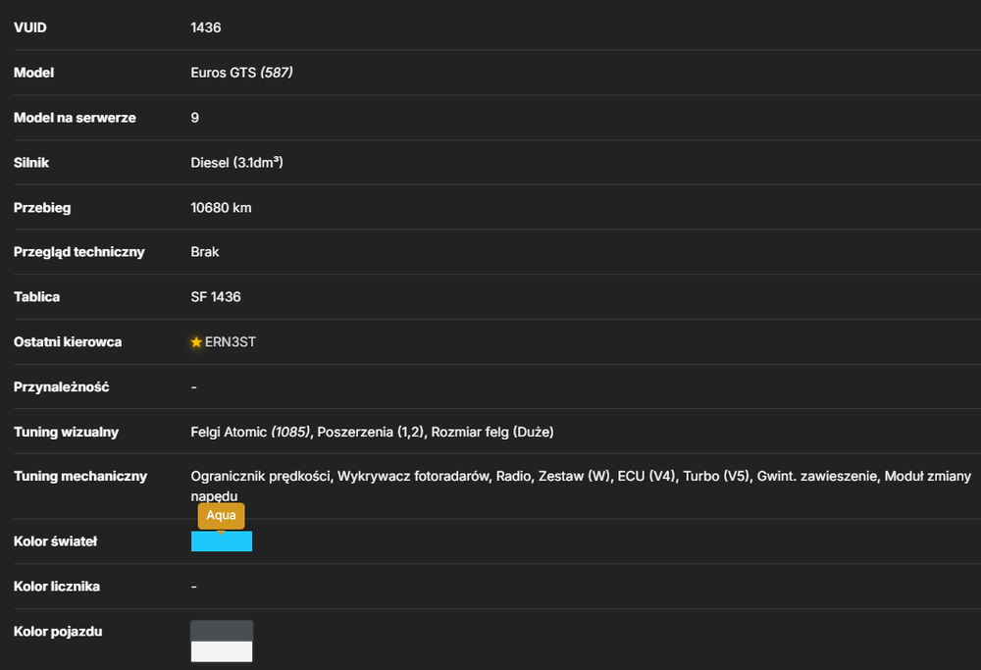Click the SF 1436 plate number
This screenshot has width=981, height=670.
pos(216,297)
